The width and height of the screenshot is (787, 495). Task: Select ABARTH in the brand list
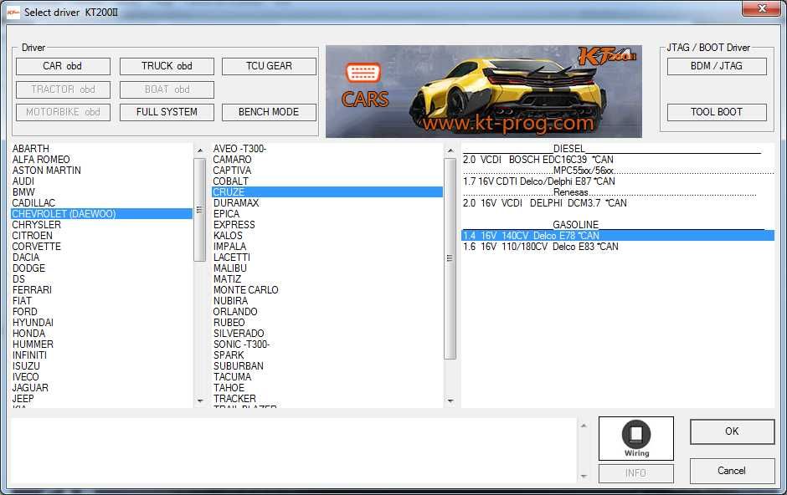101,149
